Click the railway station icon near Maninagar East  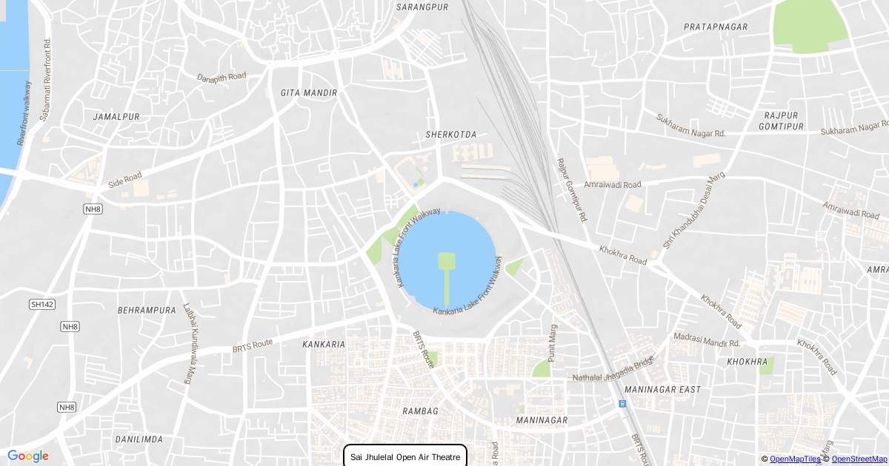tap(622, 404)
